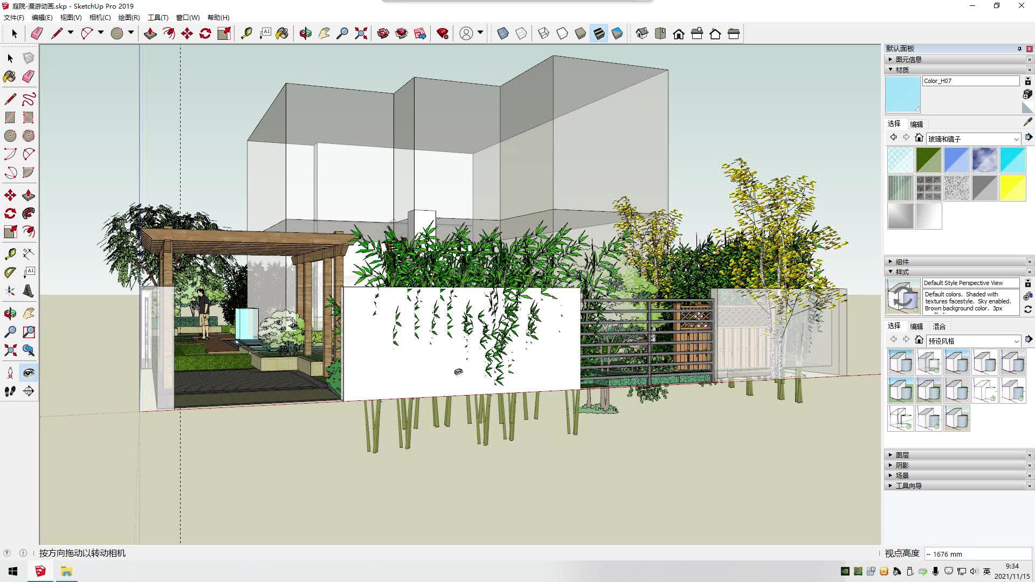Viewport: 1035px width, 582px height.
Task: Toggle X-ray face style
Action: point(502,34)
